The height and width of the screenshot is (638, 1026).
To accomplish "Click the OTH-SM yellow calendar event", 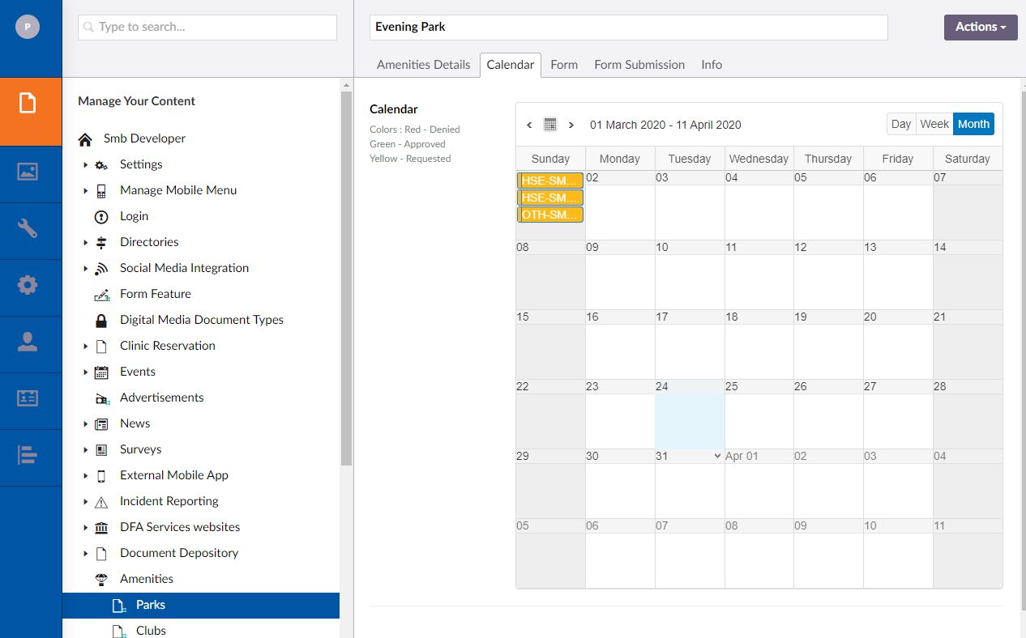I will point(550,215).
